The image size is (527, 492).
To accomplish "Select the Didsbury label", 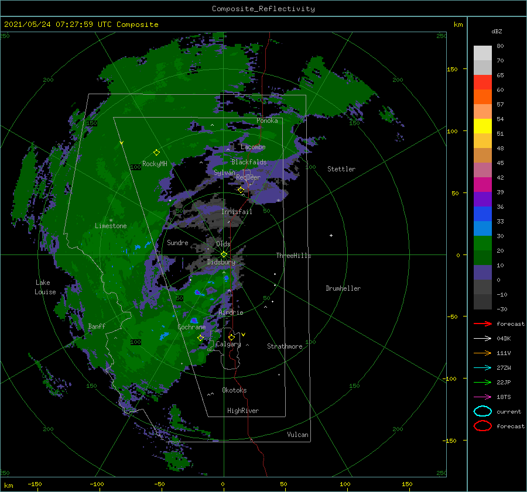I will point(221,262).
